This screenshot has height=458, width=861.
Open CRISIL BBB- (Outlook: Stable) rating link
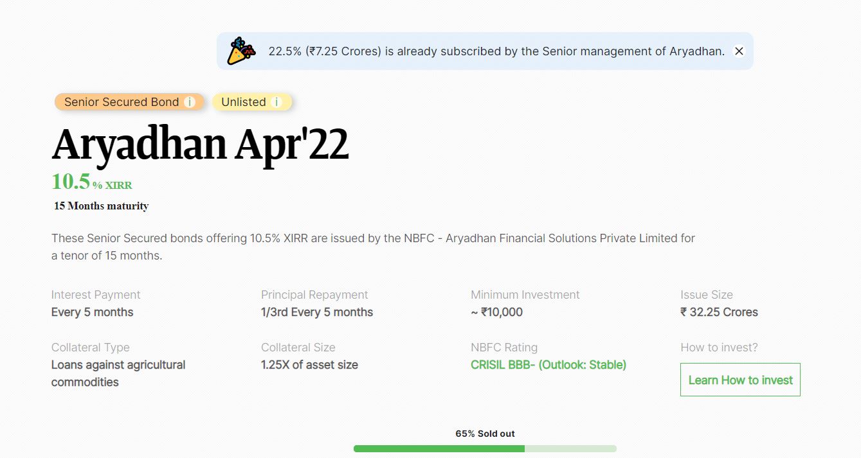[x=548, y=365]
